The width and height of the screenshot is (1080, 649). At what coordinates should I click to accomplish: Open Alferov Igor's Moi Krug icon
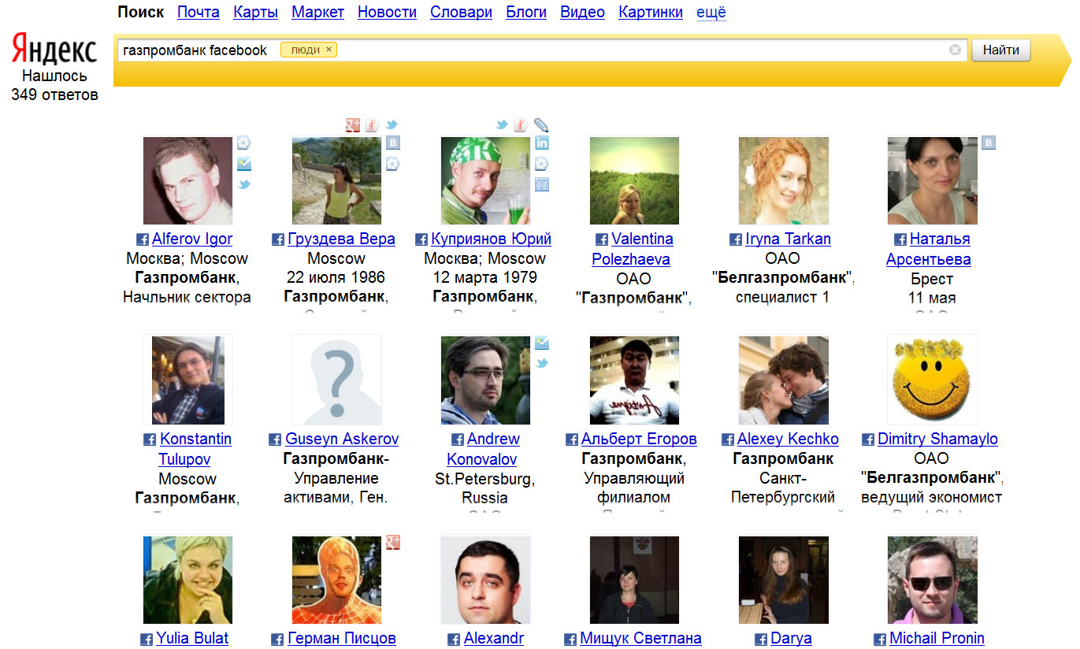pyautogui.click(x=244, y=143)
